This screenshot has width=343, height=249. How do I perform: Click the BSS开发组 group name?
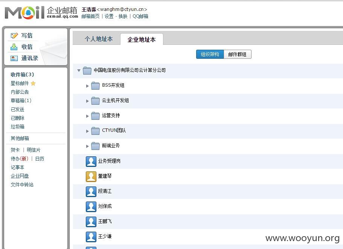[x=113, y=86]
